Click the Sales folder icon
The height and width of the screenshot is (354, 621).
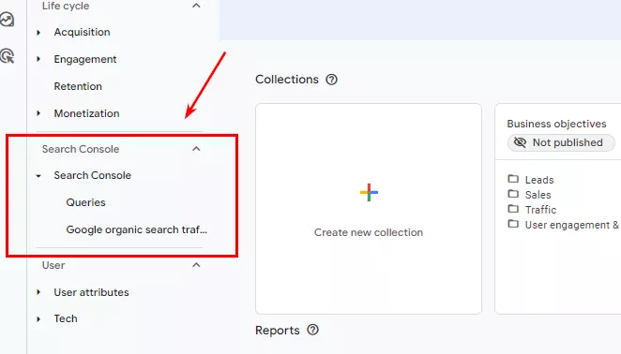pos(513,194)
